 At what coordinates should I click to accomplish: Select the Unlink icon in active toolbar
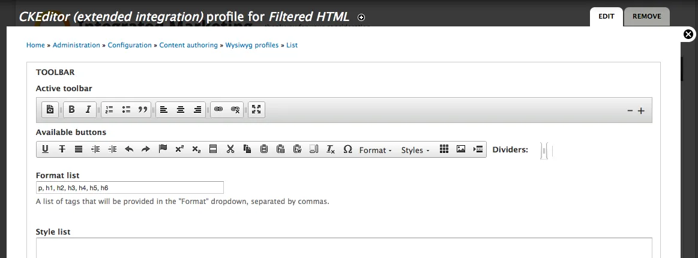coord(236,110)
